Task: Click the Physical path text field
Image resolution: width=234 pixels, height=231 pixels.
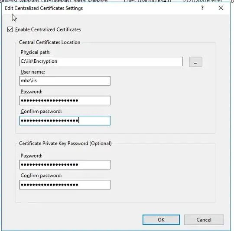Action: (101, 61)
